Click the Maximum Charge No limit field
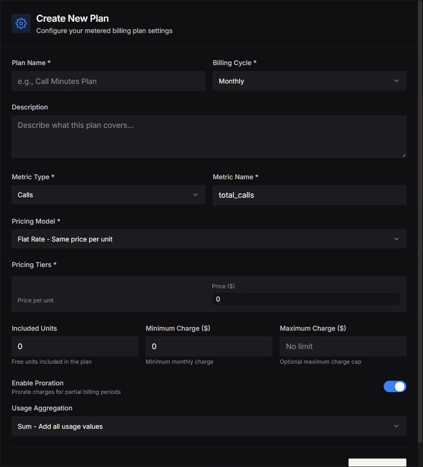This screenshot has width=423, height=467. point(343,346)
